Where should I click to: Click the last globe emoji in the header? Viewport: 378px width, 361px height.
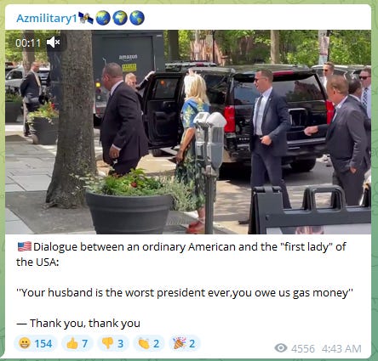(x=137, y=18)
